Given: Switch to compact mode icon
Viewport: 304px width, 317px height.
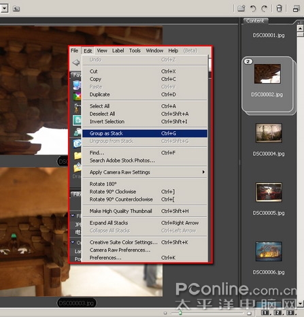Looking at the screenshot, I should [x=296, y=9].
